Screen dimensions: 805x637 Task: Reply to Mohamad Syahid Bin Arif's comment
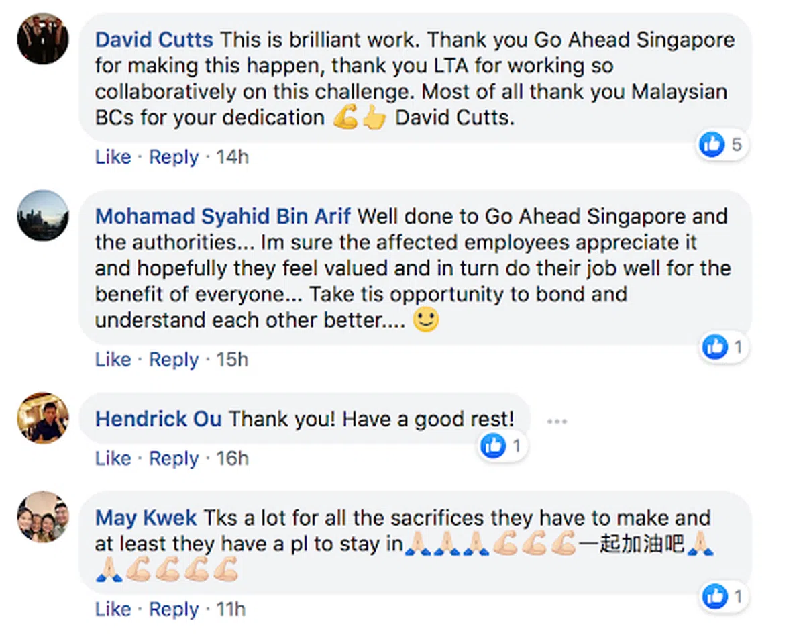point(174,360)
